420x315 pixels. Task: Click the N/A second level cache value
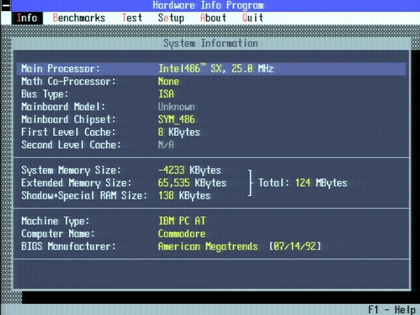tap(166, 145)
